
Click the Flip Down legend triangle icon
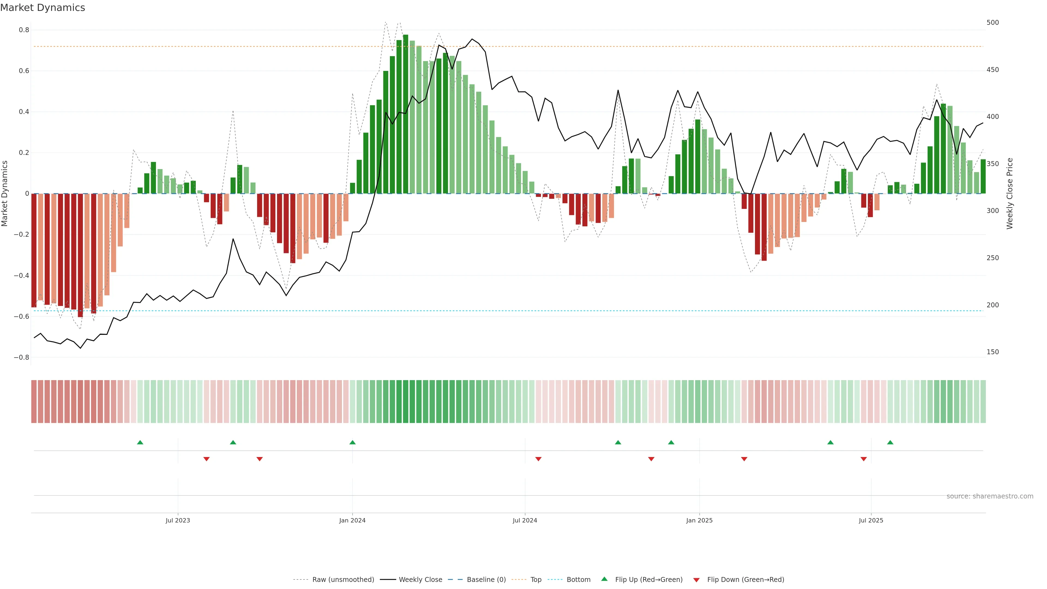(x=696, y=580)
